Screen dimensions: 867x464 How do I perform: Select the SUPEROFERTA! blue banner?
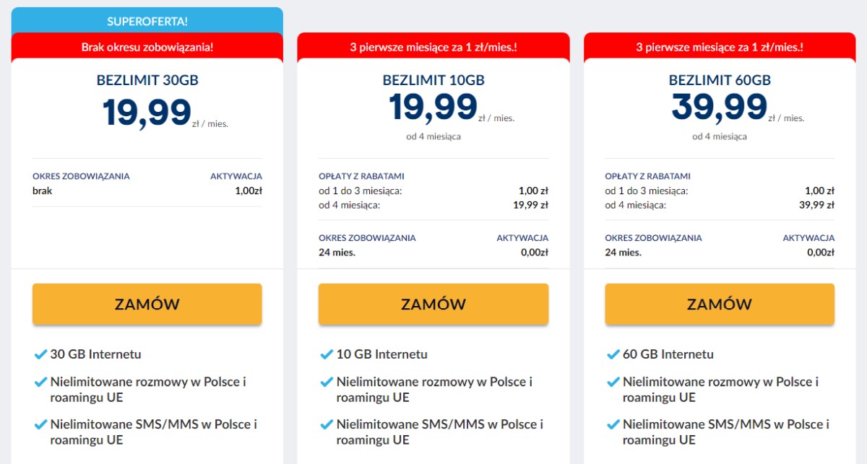pyautogui.click(x=147, y=21)
